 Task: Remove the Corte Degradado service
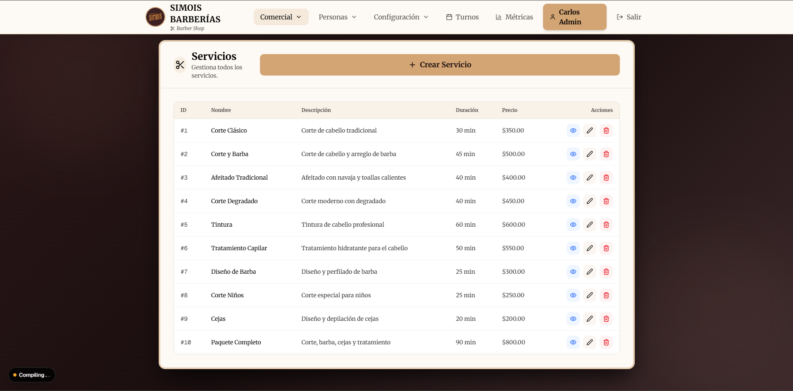click(606, 201)
